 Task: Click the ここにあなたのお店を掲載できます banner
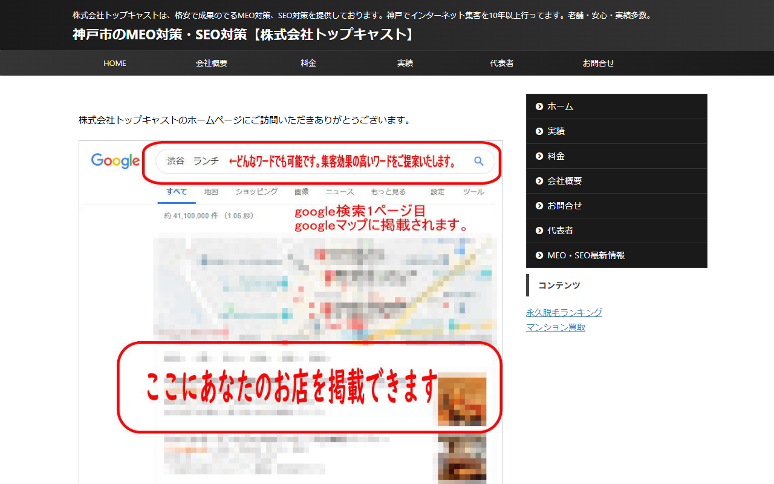(291, 386)
